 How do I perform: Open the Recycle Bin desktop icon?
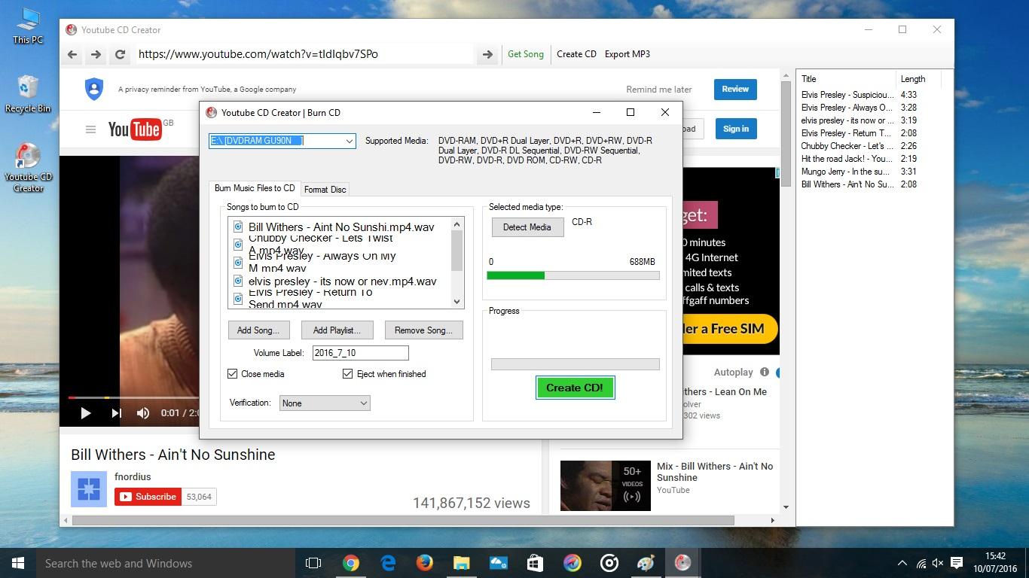[x=28, y=94]
